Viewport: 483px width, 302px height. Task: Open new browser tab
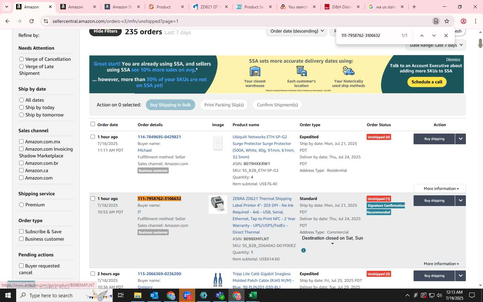pyautogui.click(x=414, y=7)
